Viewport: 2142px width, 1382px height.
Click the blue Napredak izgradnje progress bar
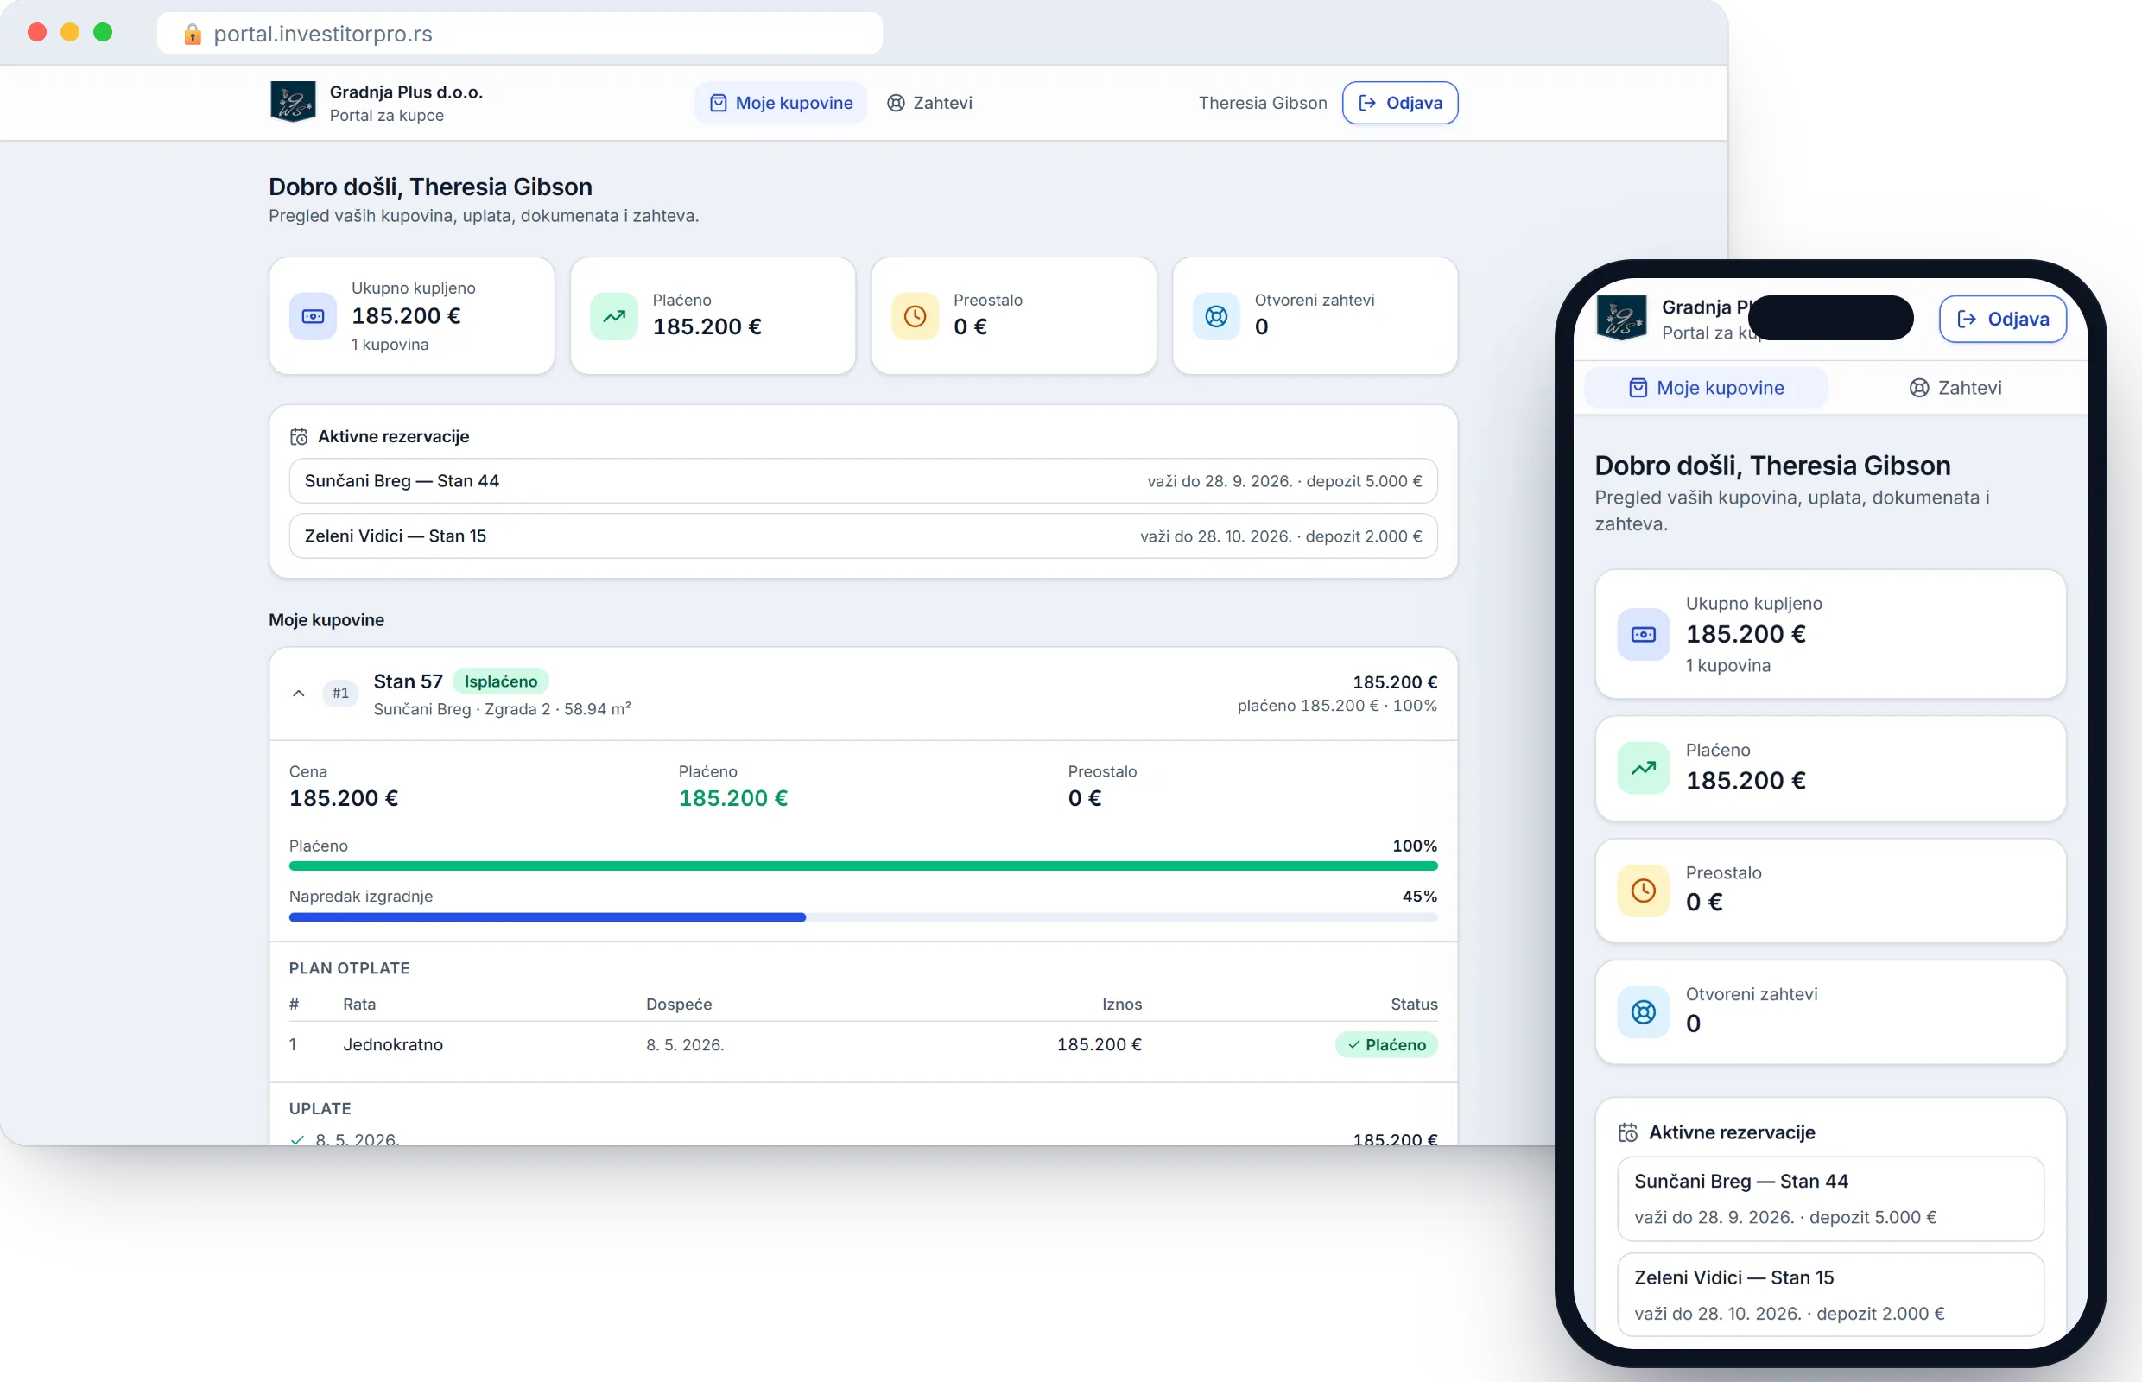pyautogui.click(x=863, y=917)
